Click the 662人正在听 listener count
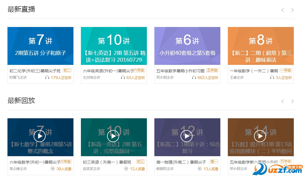Viewport: 305px width, 180px height. click(x=208, y=78)
